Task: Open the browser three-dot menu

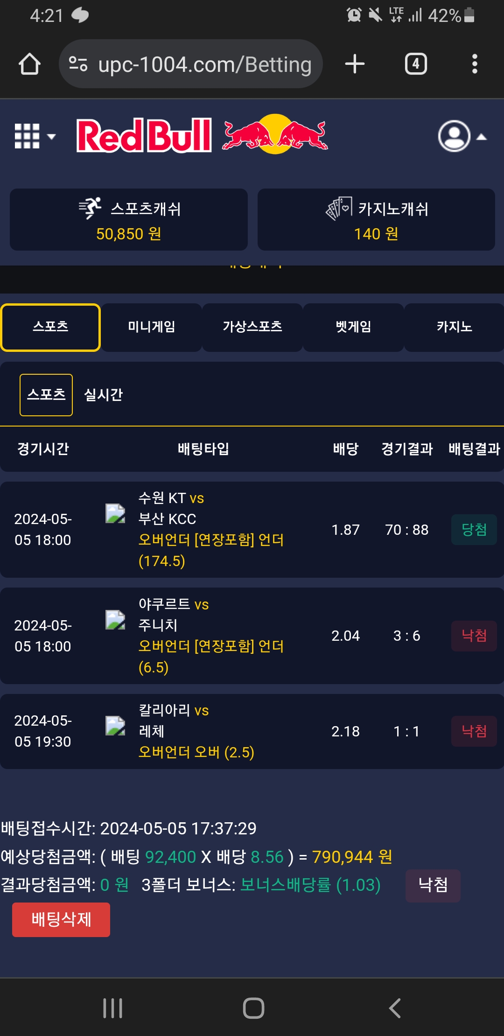Action: tap(475, 64)
